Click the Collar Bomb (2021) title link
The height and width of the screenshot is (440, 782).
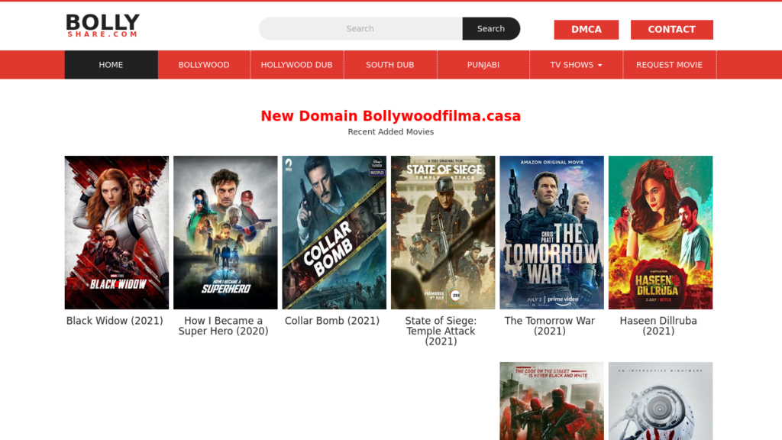[332, 321]
